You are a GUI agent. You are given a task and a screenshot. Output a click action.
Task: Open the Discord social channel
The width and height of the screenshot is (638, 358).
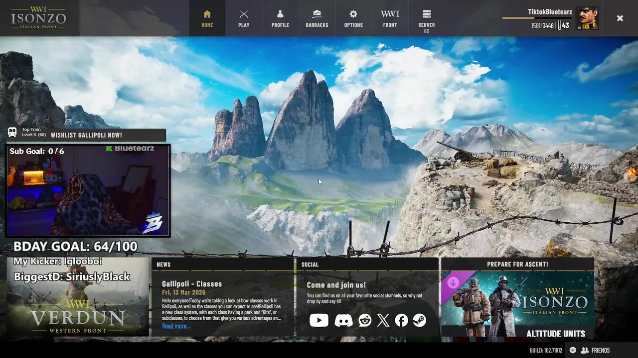[x=343, y=320]
